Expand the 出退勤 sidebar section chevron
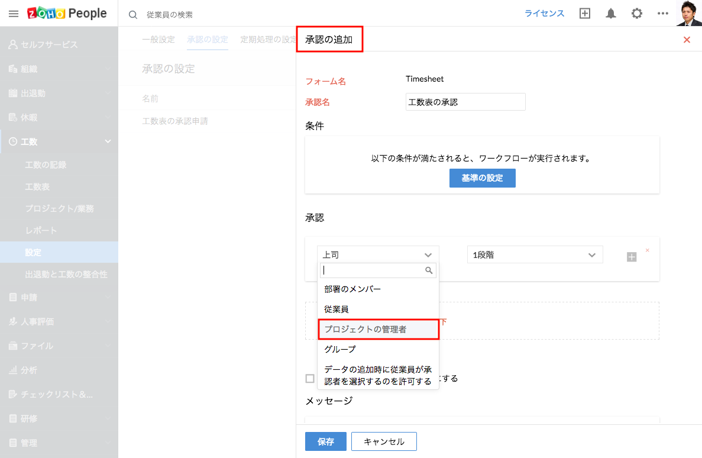This screenshot has width=702, height=458. [108, 93]
